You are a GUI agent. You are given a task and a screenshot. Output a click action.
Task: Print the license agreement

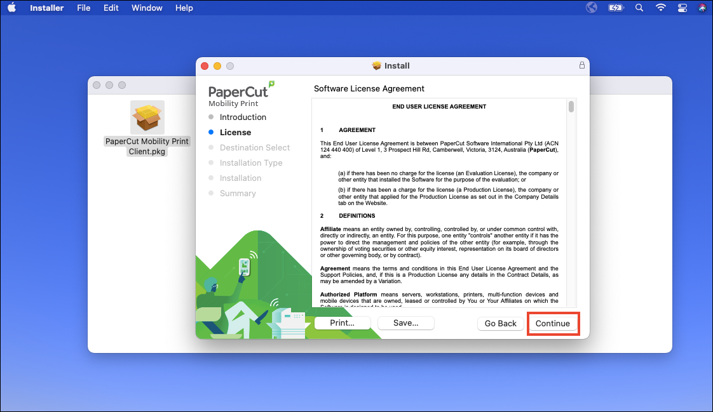342,322
